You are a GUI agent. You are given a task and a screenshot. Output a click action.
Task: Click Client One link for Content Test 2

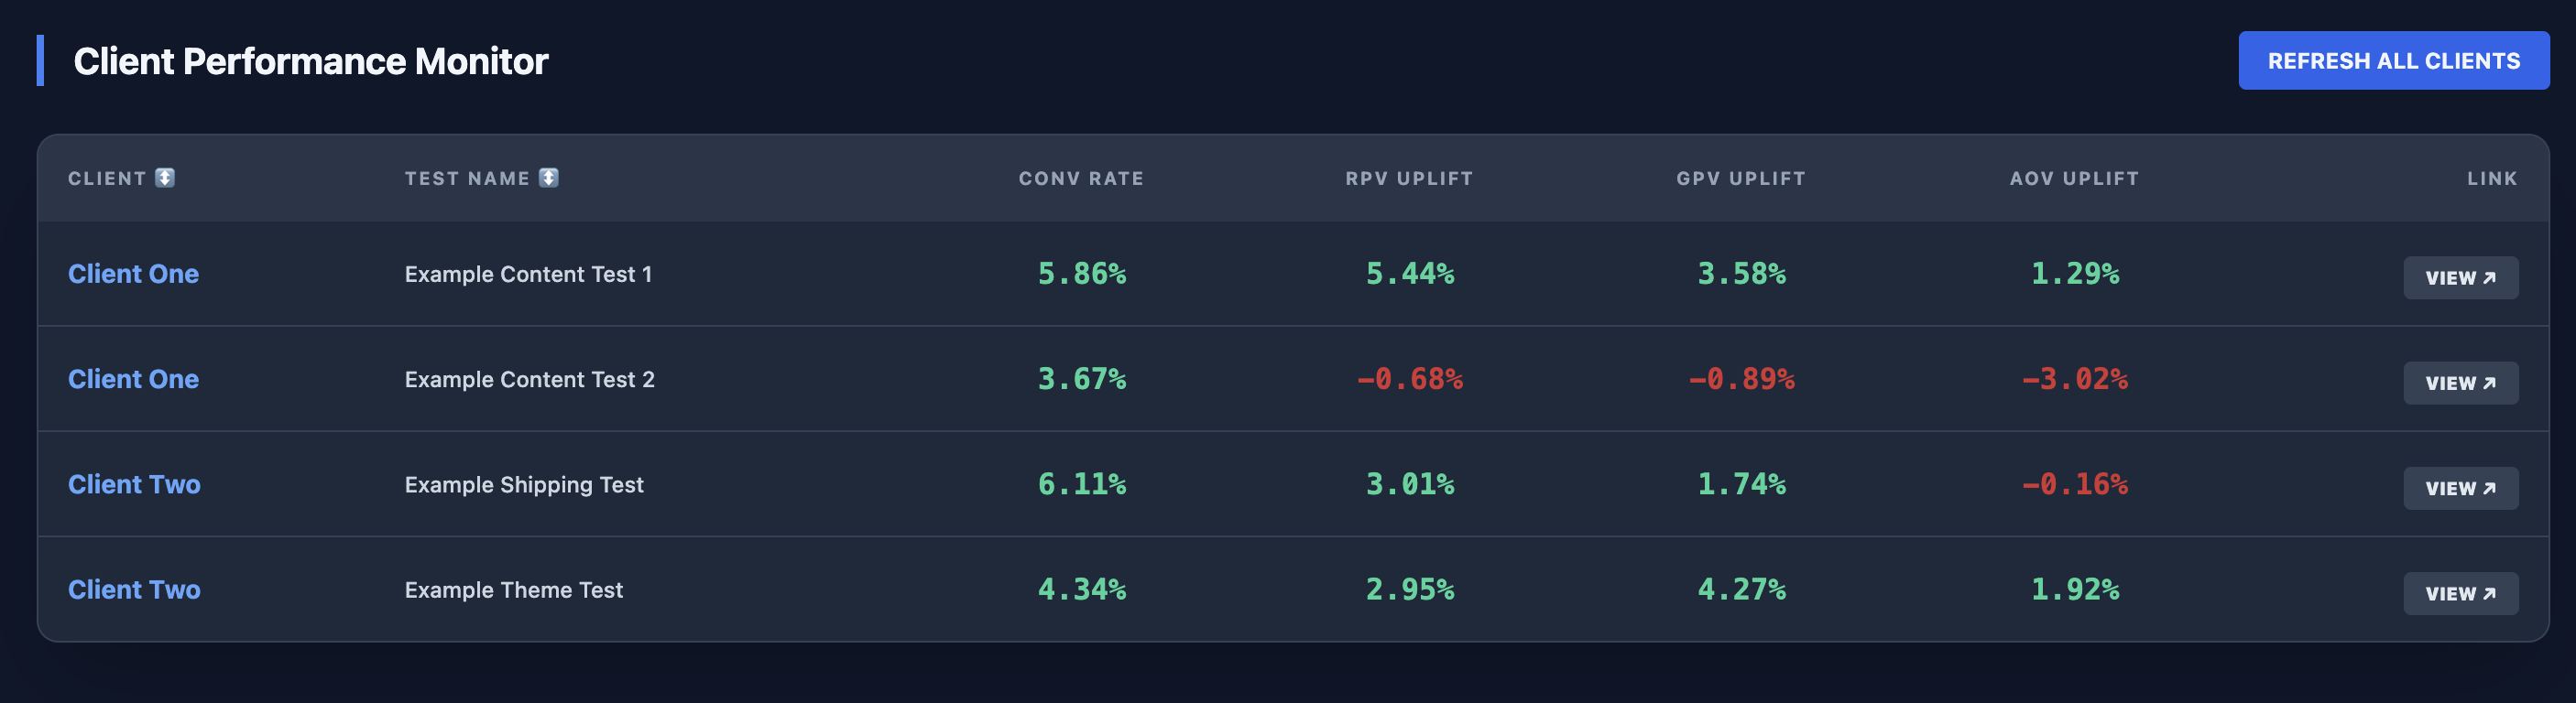[x=133, y=380]
